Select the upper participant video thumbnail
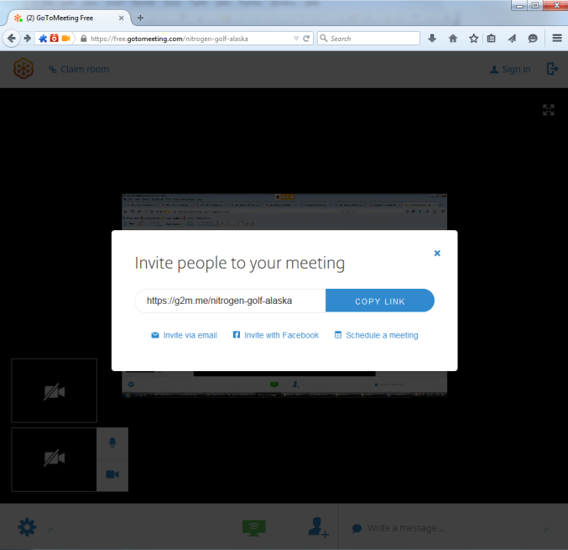Image resolution: width=568 pixels, height=550 pixels. click(x=55, y=390)
